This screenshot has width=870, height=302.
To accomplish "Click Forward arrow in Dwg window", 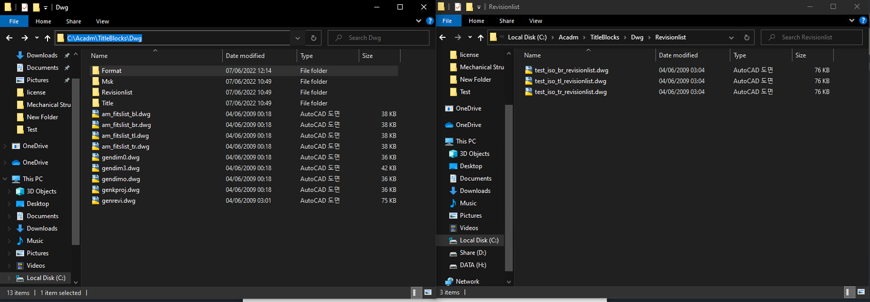I will tap(24, 38).
